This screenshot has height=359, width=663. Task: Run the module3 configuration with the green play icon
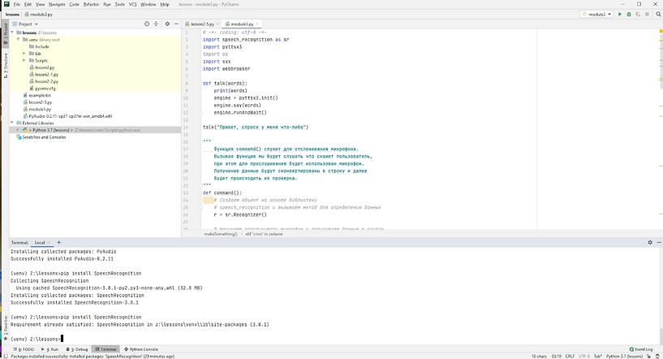620,14
